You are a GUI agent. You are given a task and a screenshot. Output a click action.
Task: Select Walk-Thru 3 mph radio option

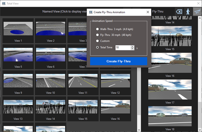point(97,29)
